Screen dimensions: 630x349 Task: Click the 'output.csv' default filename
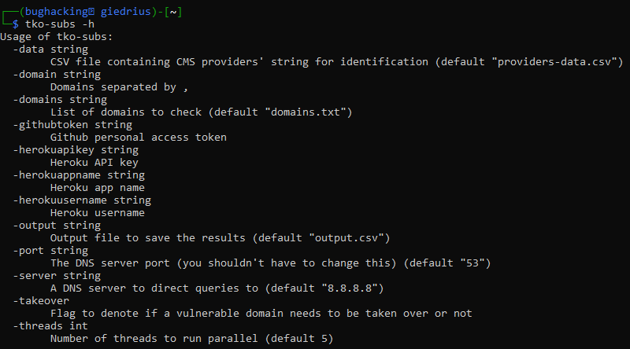point(346,238)
